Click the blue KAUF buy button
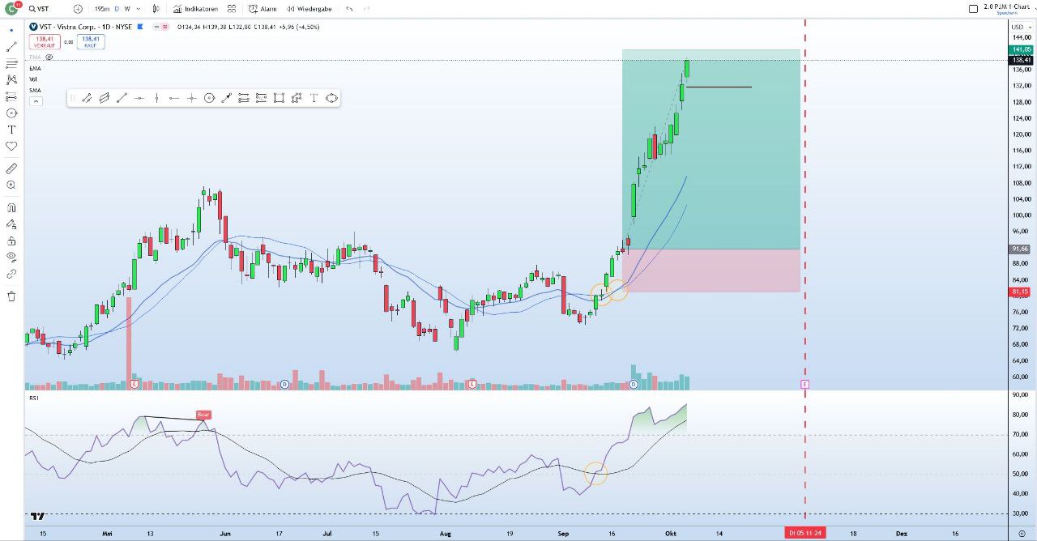The height and width of the screenshot is (541, 1037). pyautogui.click(x=90, y=41)
